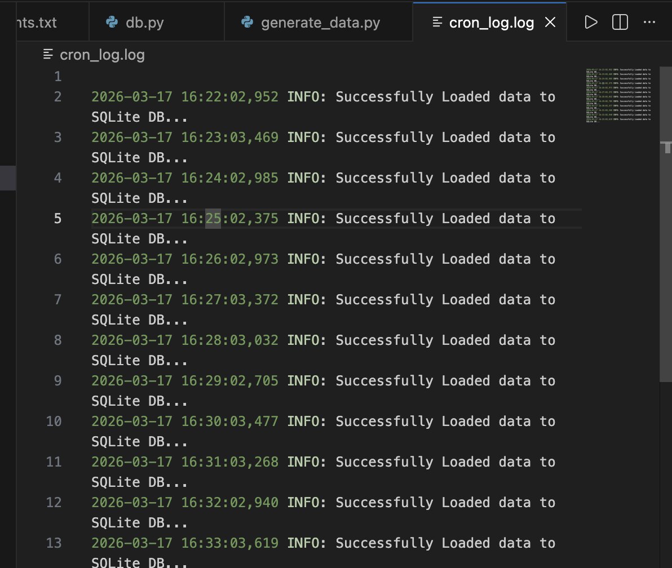Click the minimap code preview
Image resolution: width=672 pixels, height=568 pixels.
coord(618,95)
